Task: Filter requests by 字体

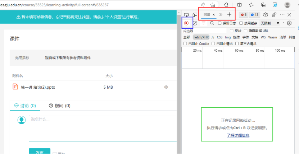Action: (246, 37)
